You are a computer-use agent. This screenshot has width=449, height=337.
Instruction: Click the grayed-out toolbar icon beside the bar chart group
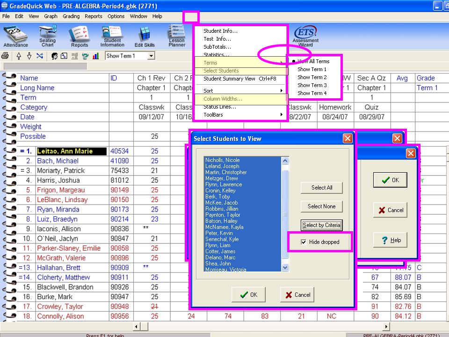coord(75,56)
